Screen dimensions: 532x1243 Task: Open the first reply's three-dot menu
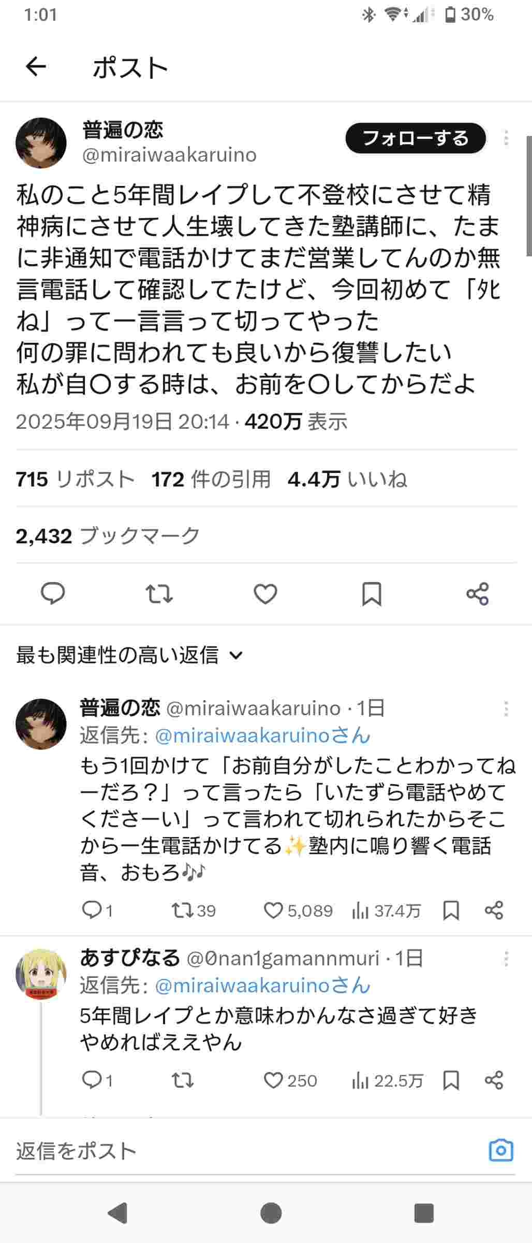tap(506, 709)
